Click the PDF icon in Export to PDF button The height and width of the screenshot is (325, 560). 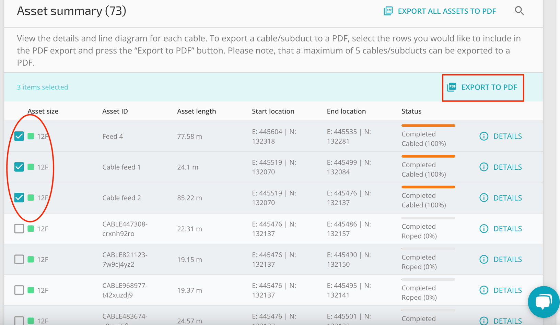point(452,87)
